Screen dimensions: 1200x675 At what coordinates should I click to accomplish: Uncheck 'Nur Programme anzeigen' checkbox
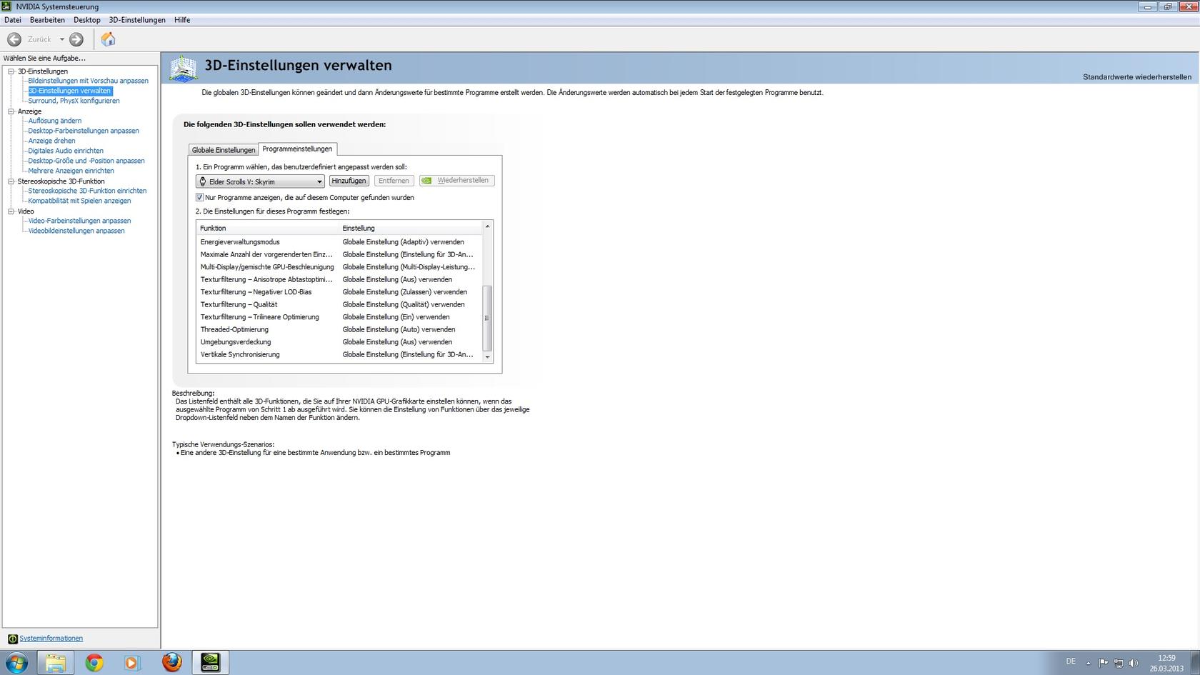200,197
